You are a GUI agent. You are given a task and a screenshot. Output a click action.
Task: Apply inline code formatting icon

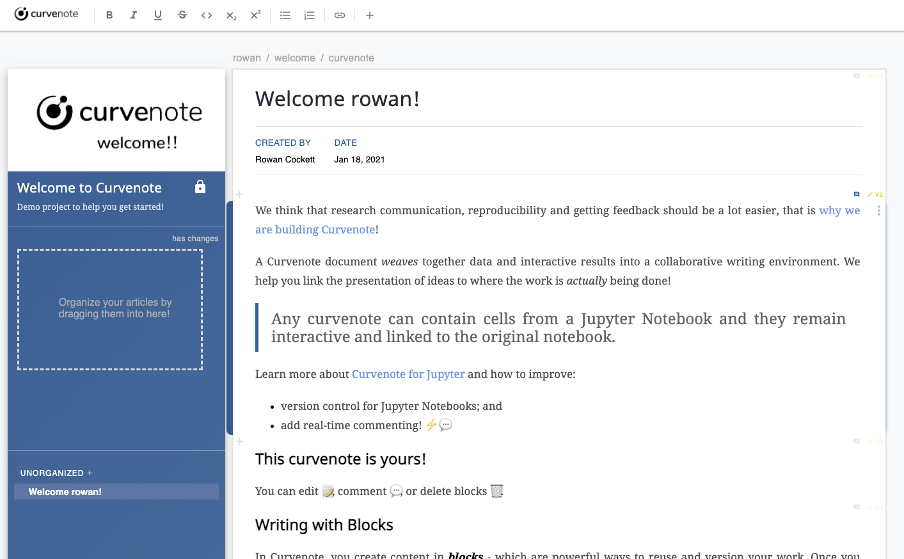pos(207,15)
